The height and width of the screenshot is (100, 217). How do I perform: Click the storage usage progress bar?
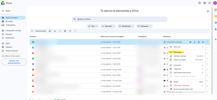[12, 54]
